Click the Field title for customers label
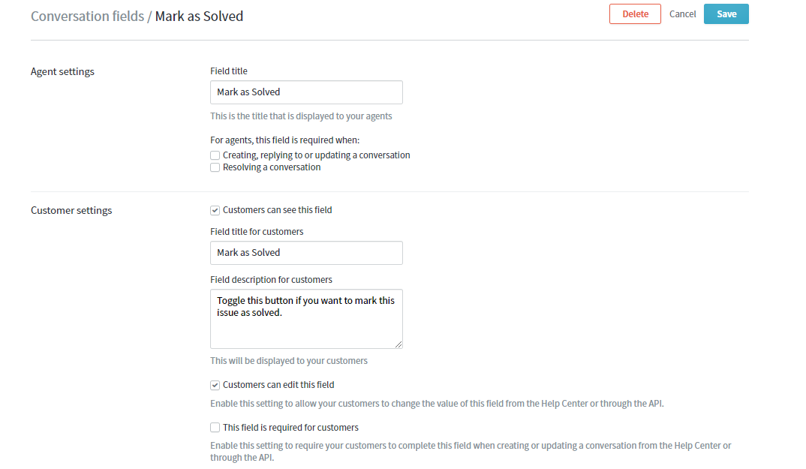The height and width of the screenshot is (469, 806). point(257,232)
